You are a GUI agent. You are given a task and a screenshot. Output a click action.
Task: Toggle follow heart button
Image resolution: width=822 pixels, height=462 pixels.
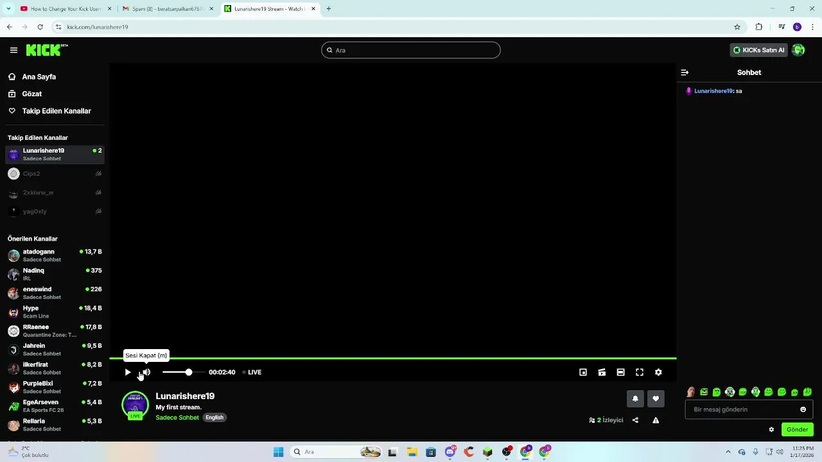pyautogui.click(x=656, y=398)
